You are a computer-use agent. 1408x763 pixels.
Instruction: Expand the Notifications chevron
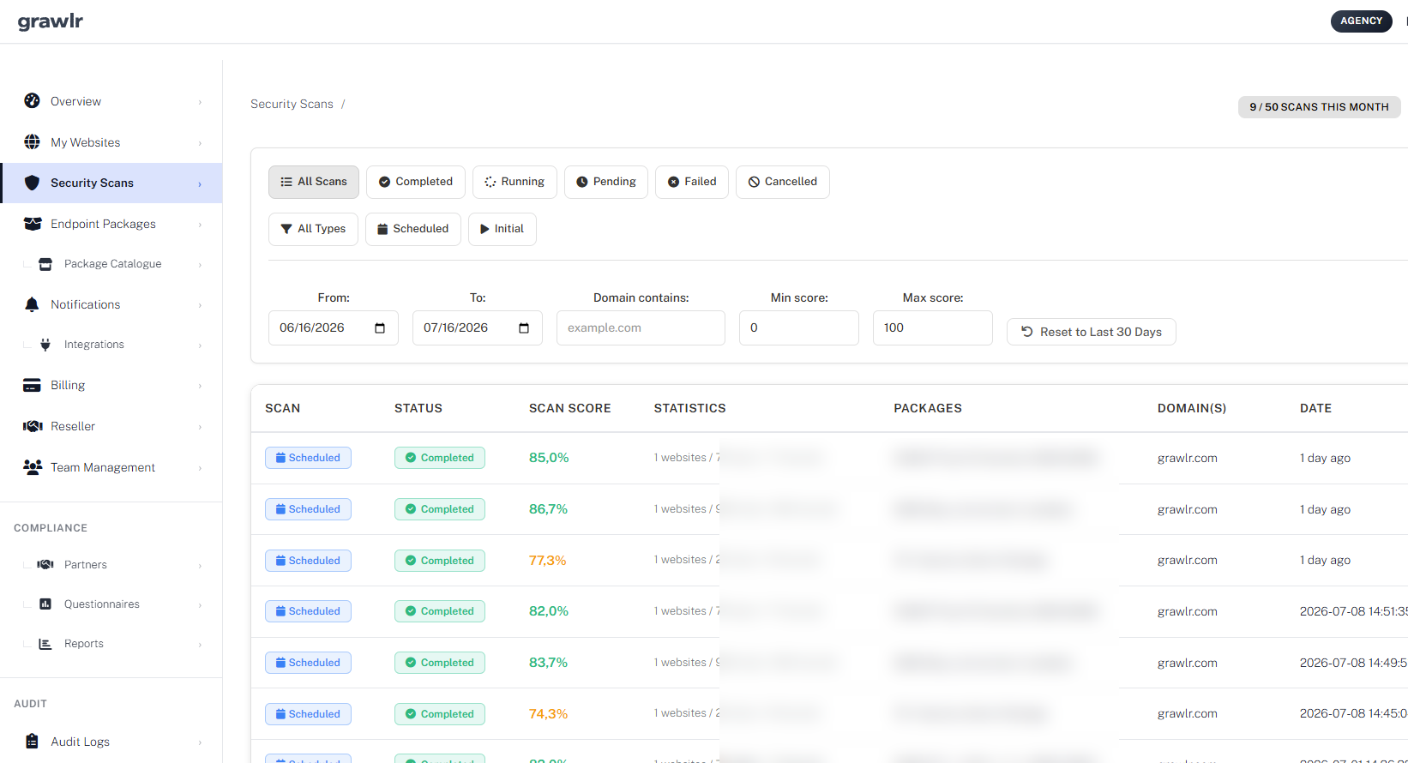200,305
